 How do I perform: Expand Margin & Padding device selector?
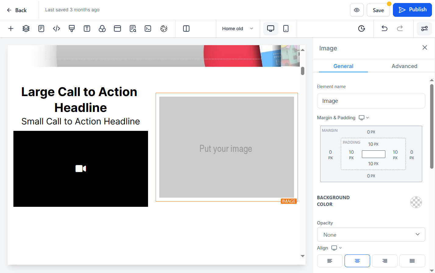tap(364, 118)
